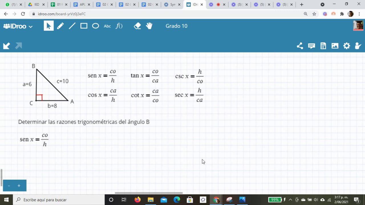
Task: Open Task View on taskbar
Action: tap(124, 200)
